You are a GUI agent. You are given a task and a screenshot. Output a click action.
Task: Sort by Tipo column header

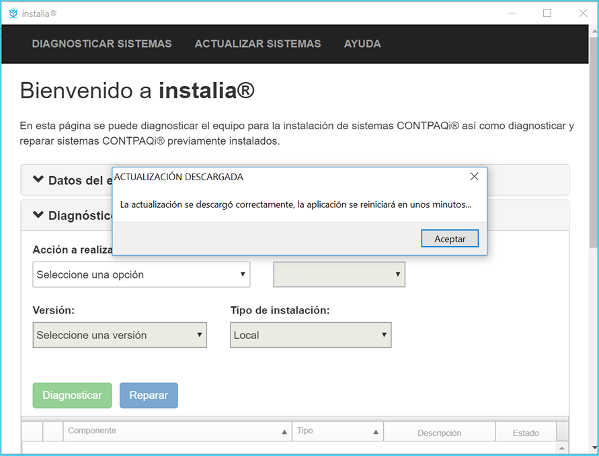tap(337, 431)
